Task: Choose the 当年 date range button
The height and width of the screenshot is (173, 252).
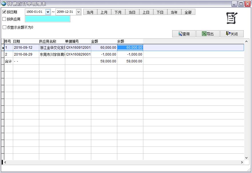Action: pos(174,12)
